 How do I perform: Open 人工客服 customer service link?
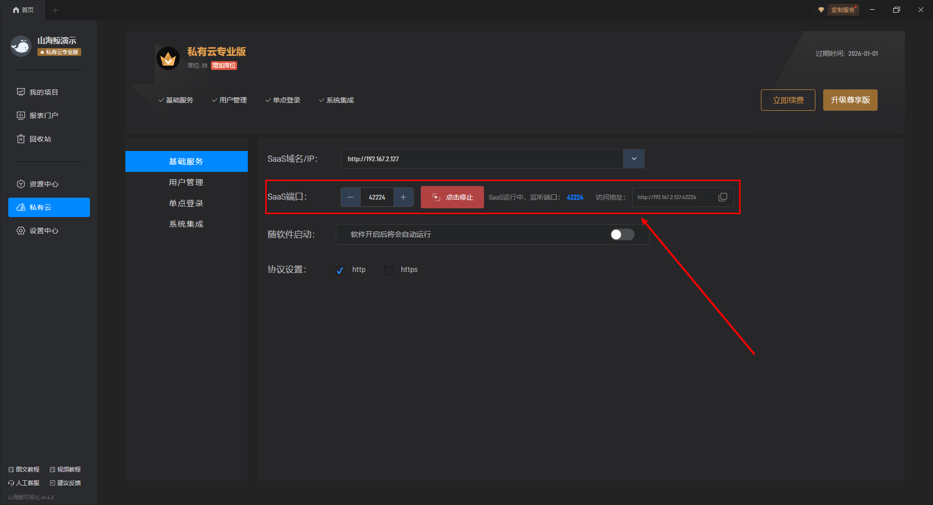[x=24, y=483]
